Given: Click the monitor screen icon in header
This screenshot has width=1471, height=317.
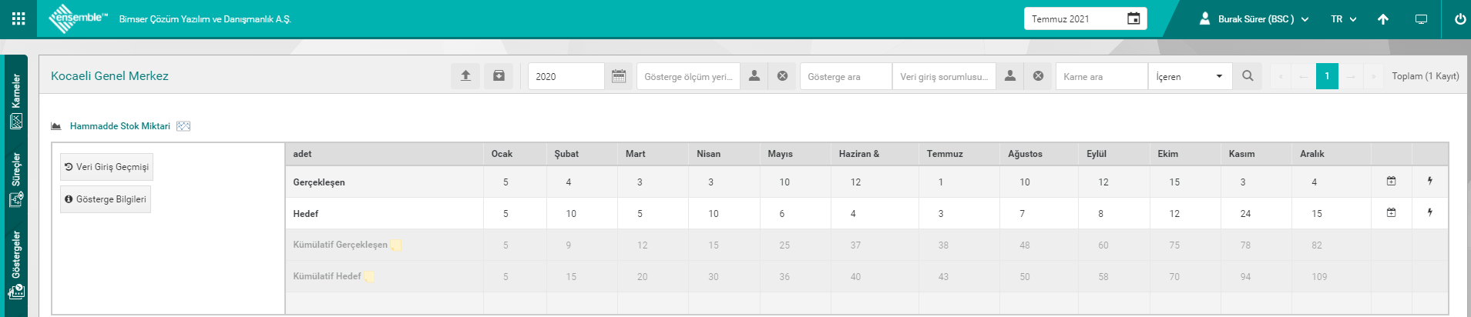Looking at the screenshot, I should tap(1421, 19).
